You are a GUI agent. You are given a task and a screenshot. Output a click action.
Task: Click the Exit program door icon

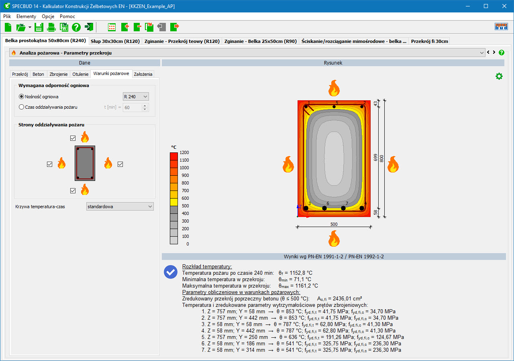(89, 27)
